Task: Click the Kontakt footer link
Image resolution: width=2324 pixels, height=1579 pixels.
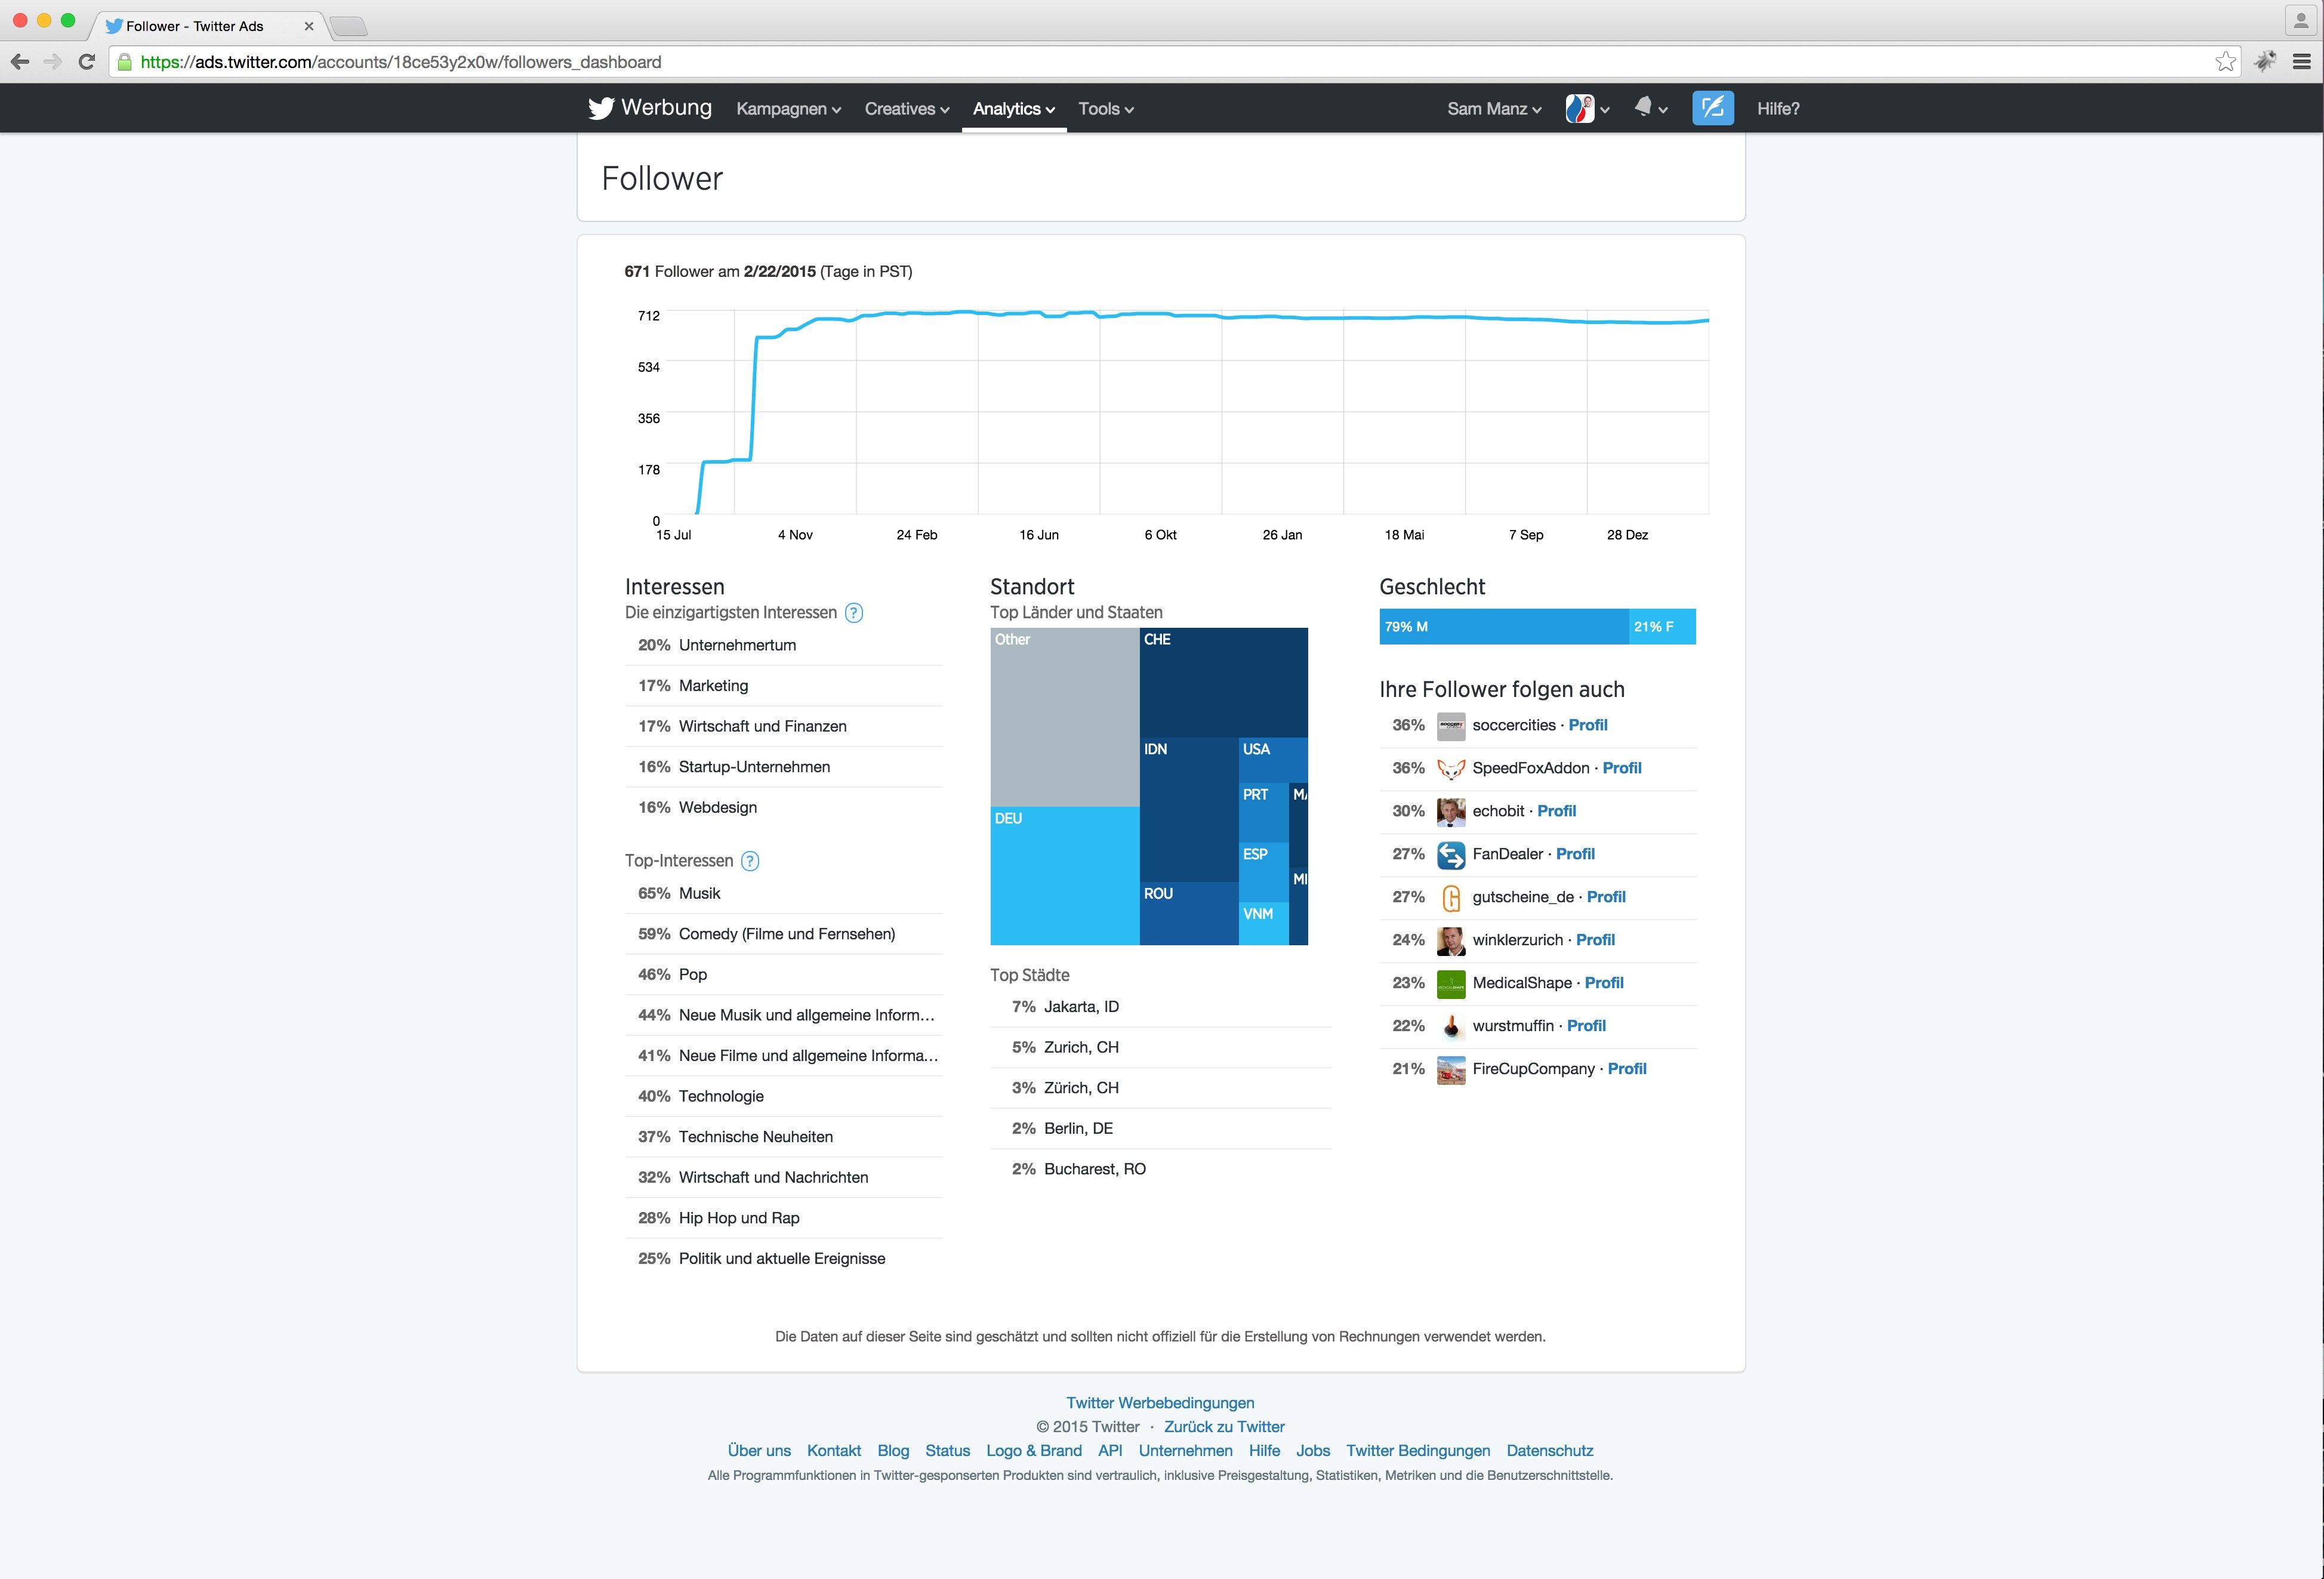Action: [x=834, y=1451]
